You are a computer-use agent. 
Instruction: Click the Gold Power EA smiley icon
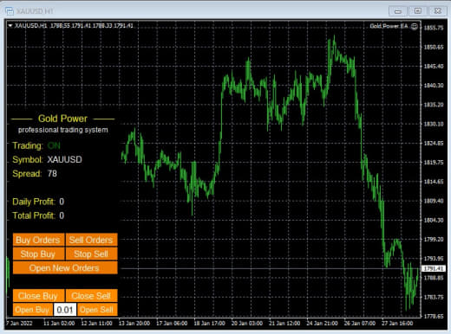[x=415, y=26]
